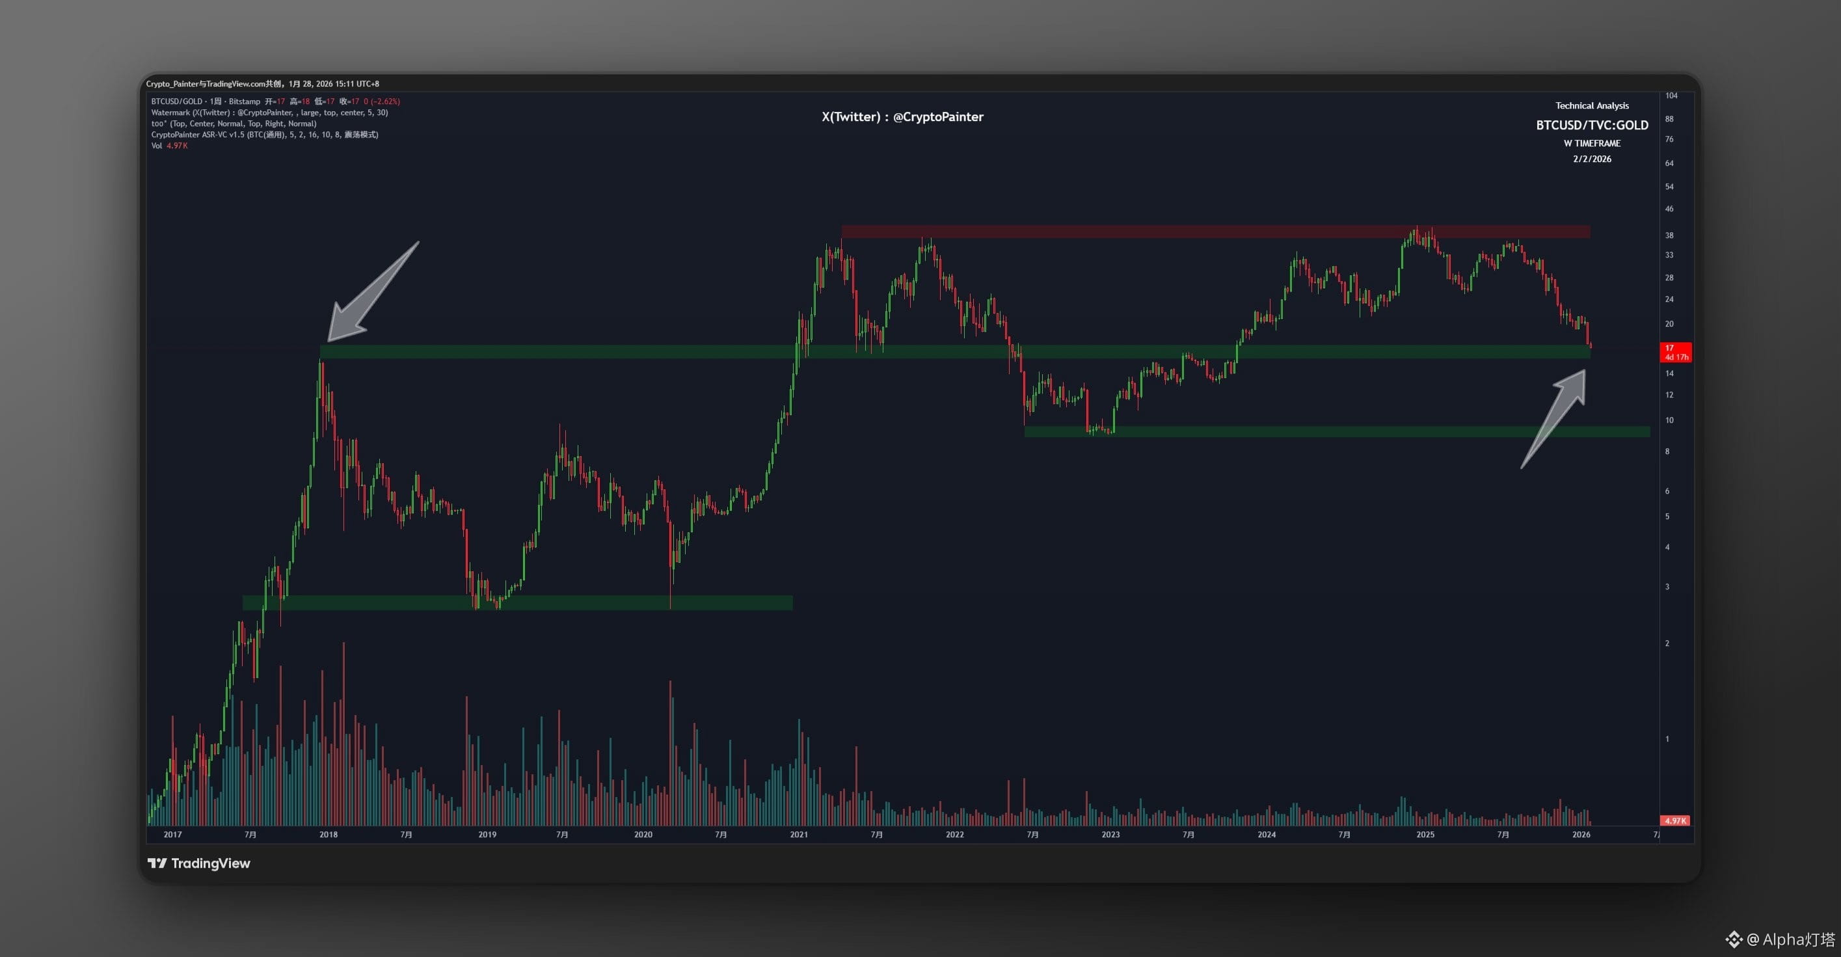Click the 2020 time axis label
The image size is (1841, 957).
coord(643,835)
